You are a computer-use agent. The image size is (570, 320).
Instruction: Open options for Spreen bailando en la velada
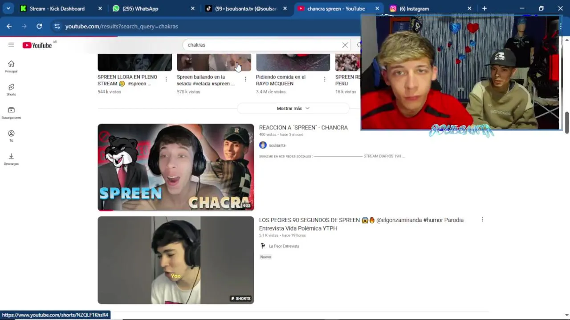[x=245, y=79]
